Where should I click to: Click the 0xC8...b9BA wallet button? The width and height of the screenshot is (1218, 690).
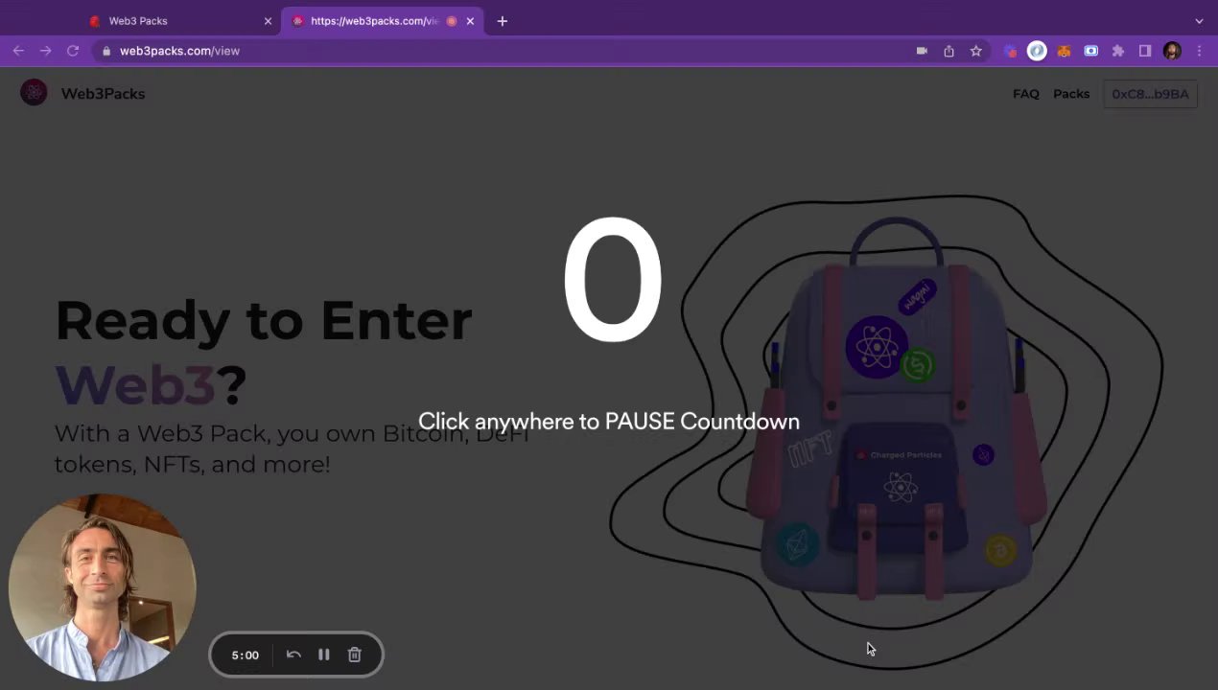point(1150,94)
